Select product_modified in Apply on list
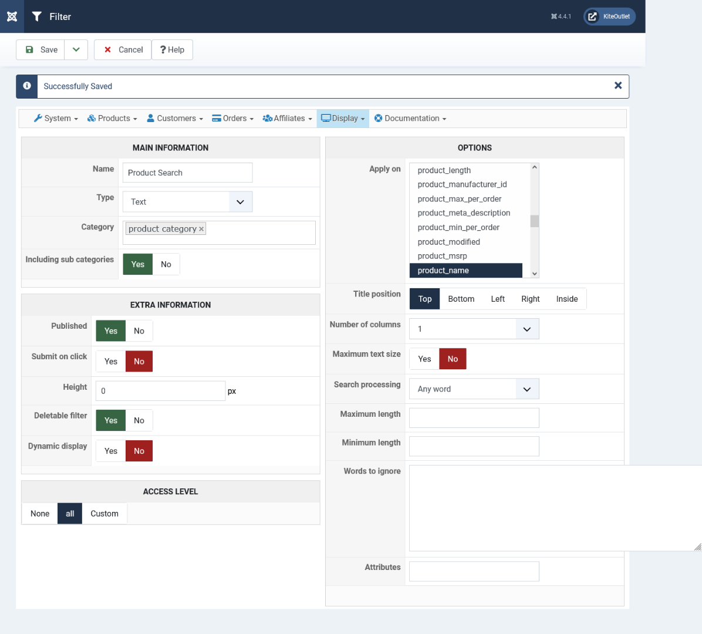The image size is (702, 634). coord(466,242)
